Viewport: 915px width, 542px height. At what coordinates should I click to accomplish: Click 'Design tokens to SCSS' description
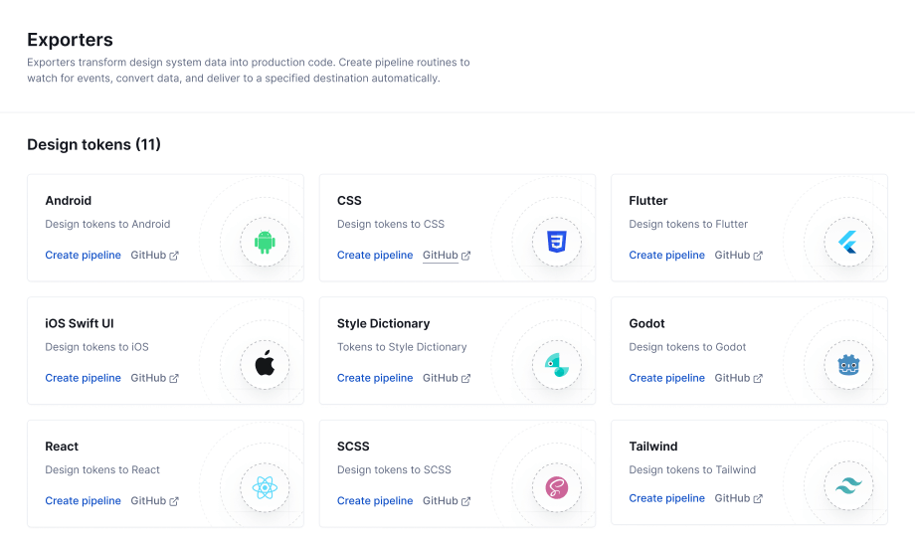[x=394, y=469]
